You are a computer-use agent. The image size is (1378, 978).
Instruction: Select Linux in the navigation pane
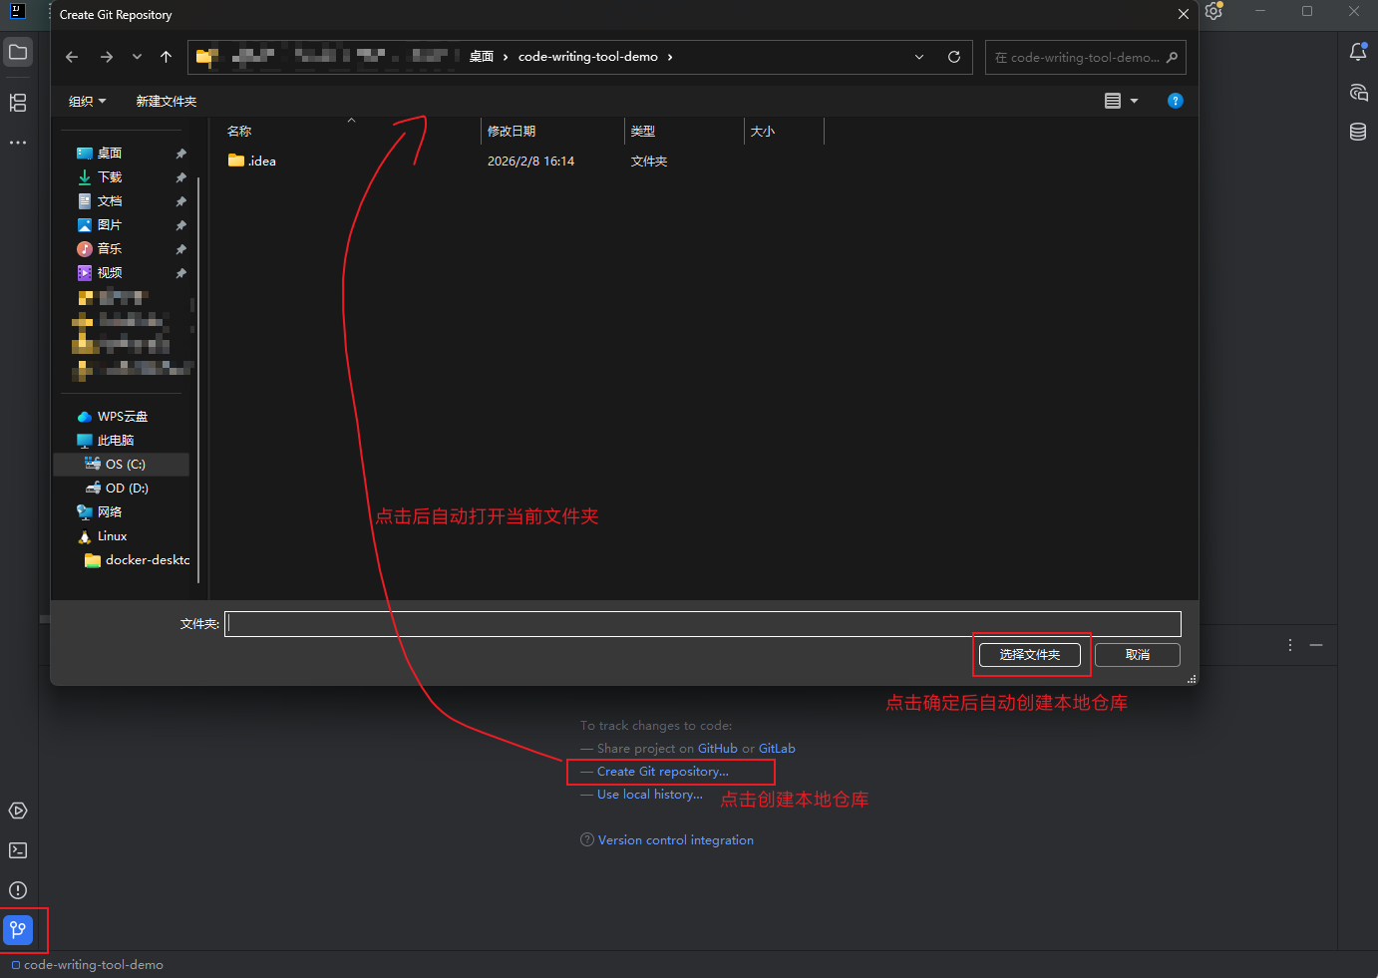tap(112, 535)
